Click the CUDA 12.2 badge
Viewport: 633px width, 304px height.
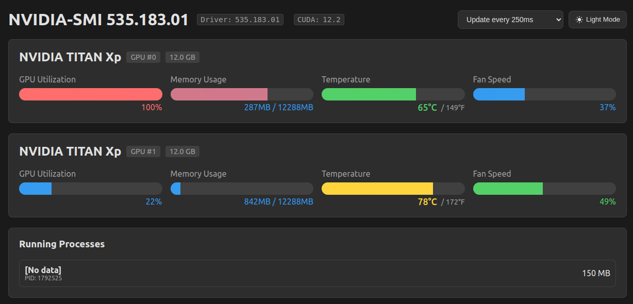[319, 20]
